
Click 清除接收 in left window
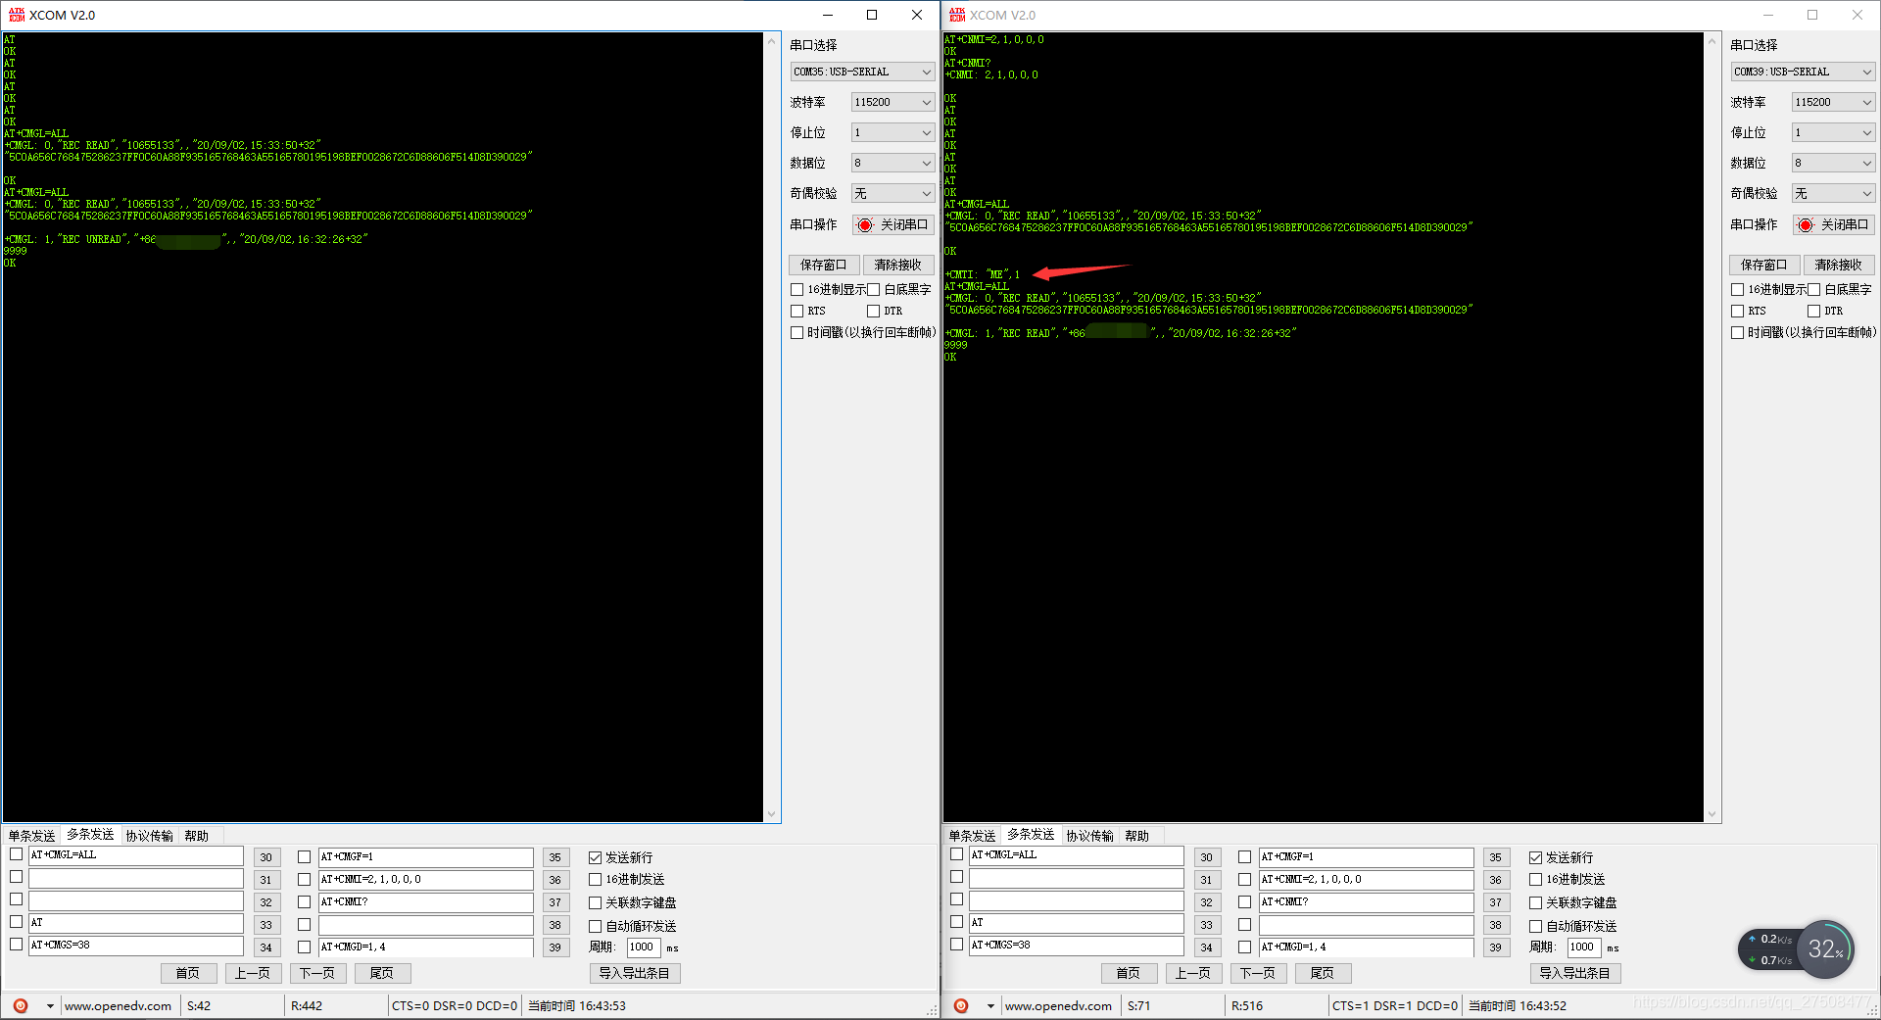click(898, 265)
